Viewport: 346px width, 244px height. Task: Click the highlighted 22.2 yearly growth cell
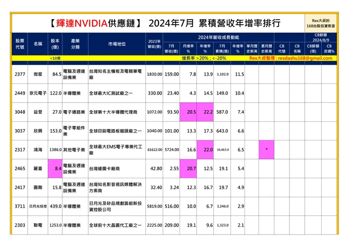205,112
